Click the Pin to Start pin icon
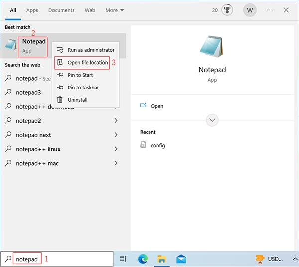This screenshot has height=267, width=299. (x=60, y=75)
